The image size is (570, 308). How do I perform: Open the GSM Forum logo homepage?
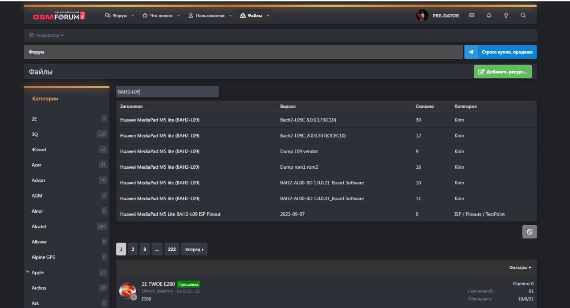pos(58,16)
